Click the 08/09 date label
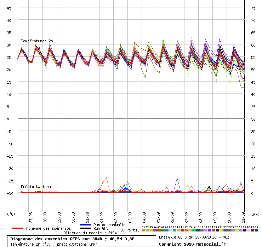 pyautogui.click(x=201, y=217)
